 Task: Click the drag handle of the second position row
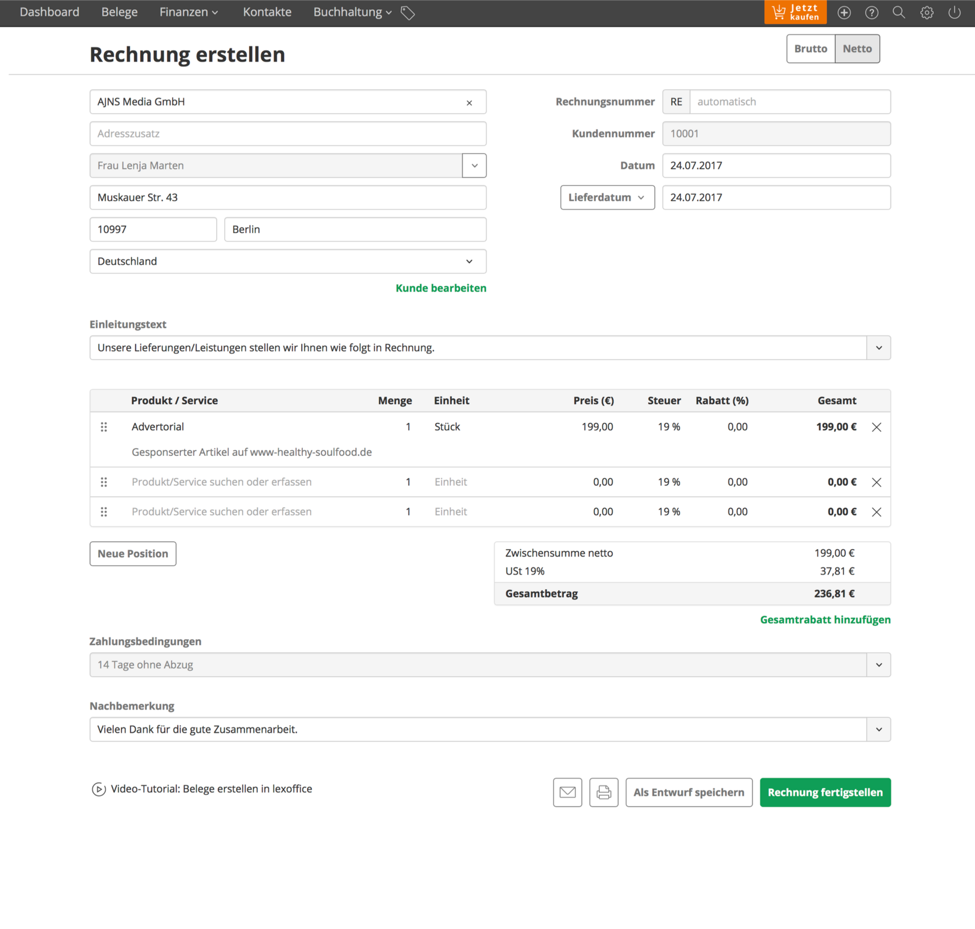click(104, 482)
